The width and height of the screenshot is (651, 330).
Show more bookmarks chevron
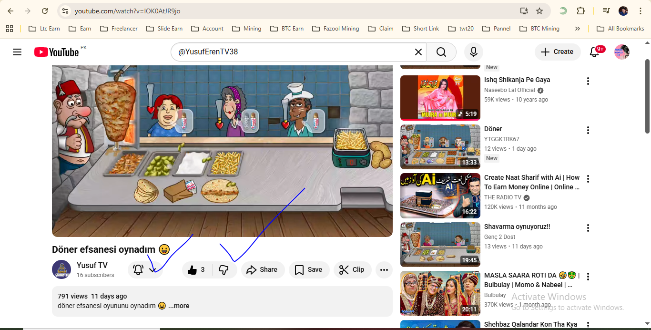pyautogui.click(x=578, y=29)
